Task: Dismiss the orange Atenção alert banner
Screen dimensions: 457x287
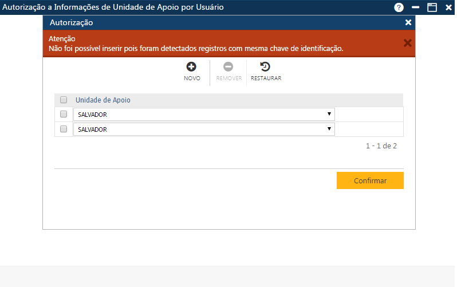Action: (x=408, y=43)
